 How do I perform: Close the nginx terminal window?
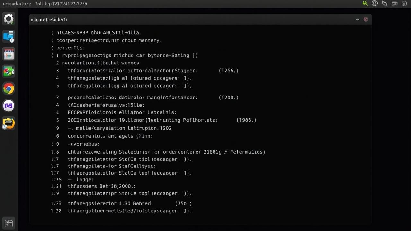[x=366, y=20]
